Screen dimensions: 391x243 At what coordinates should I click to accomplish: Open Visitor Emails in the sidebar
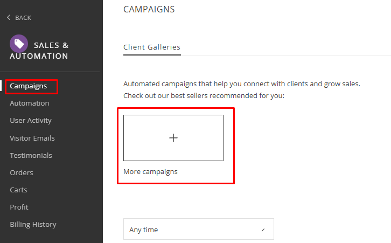(x=32, y=138)
